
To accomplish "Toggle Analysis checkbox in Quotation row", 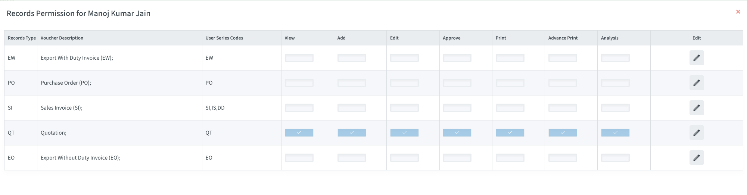I will coord(615,133).
